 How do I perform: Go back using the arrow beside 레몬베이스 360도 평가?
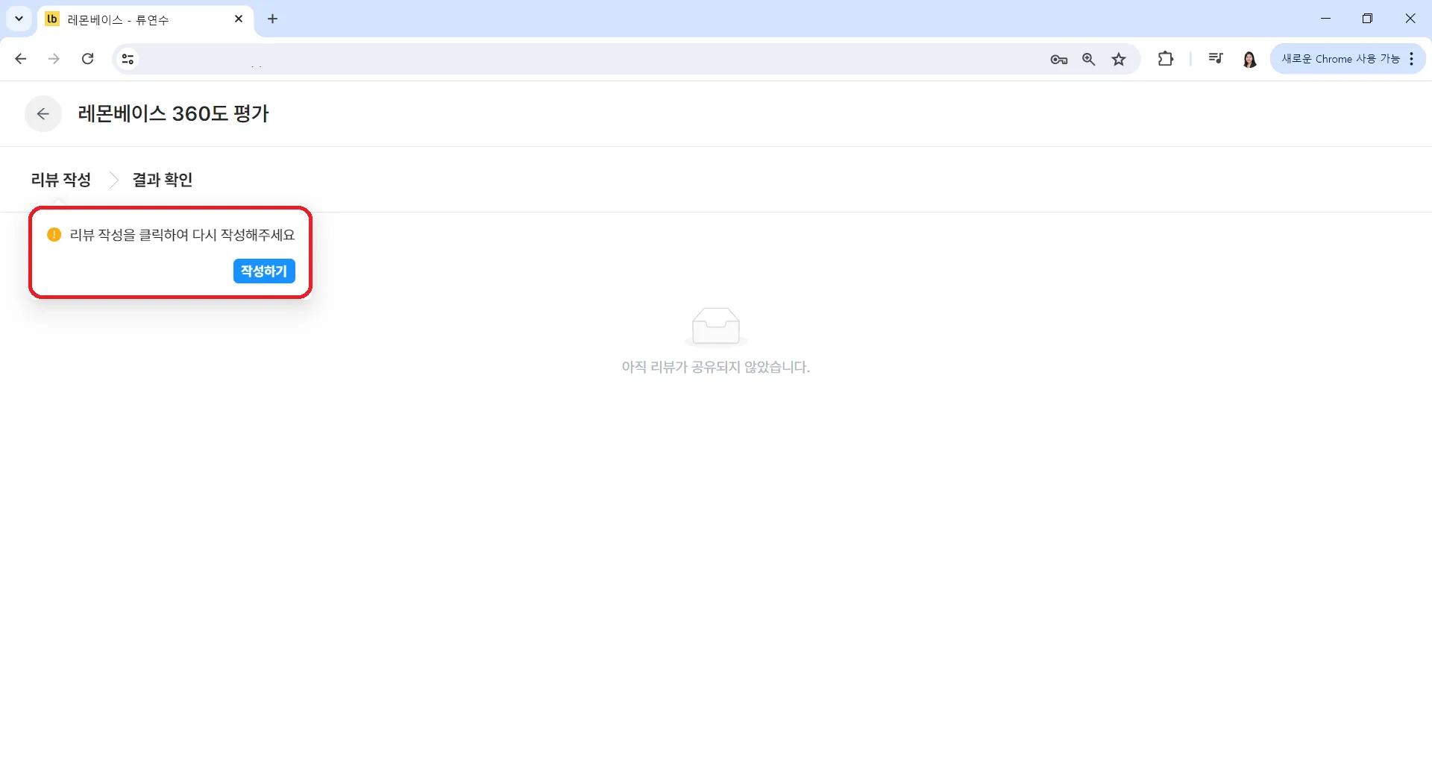coord(43,114)
